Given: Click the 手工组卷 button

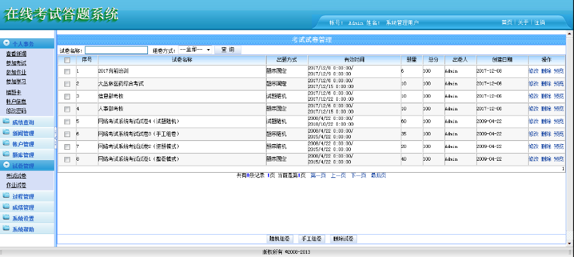Looking at the screenshot, I should point(311,239).
